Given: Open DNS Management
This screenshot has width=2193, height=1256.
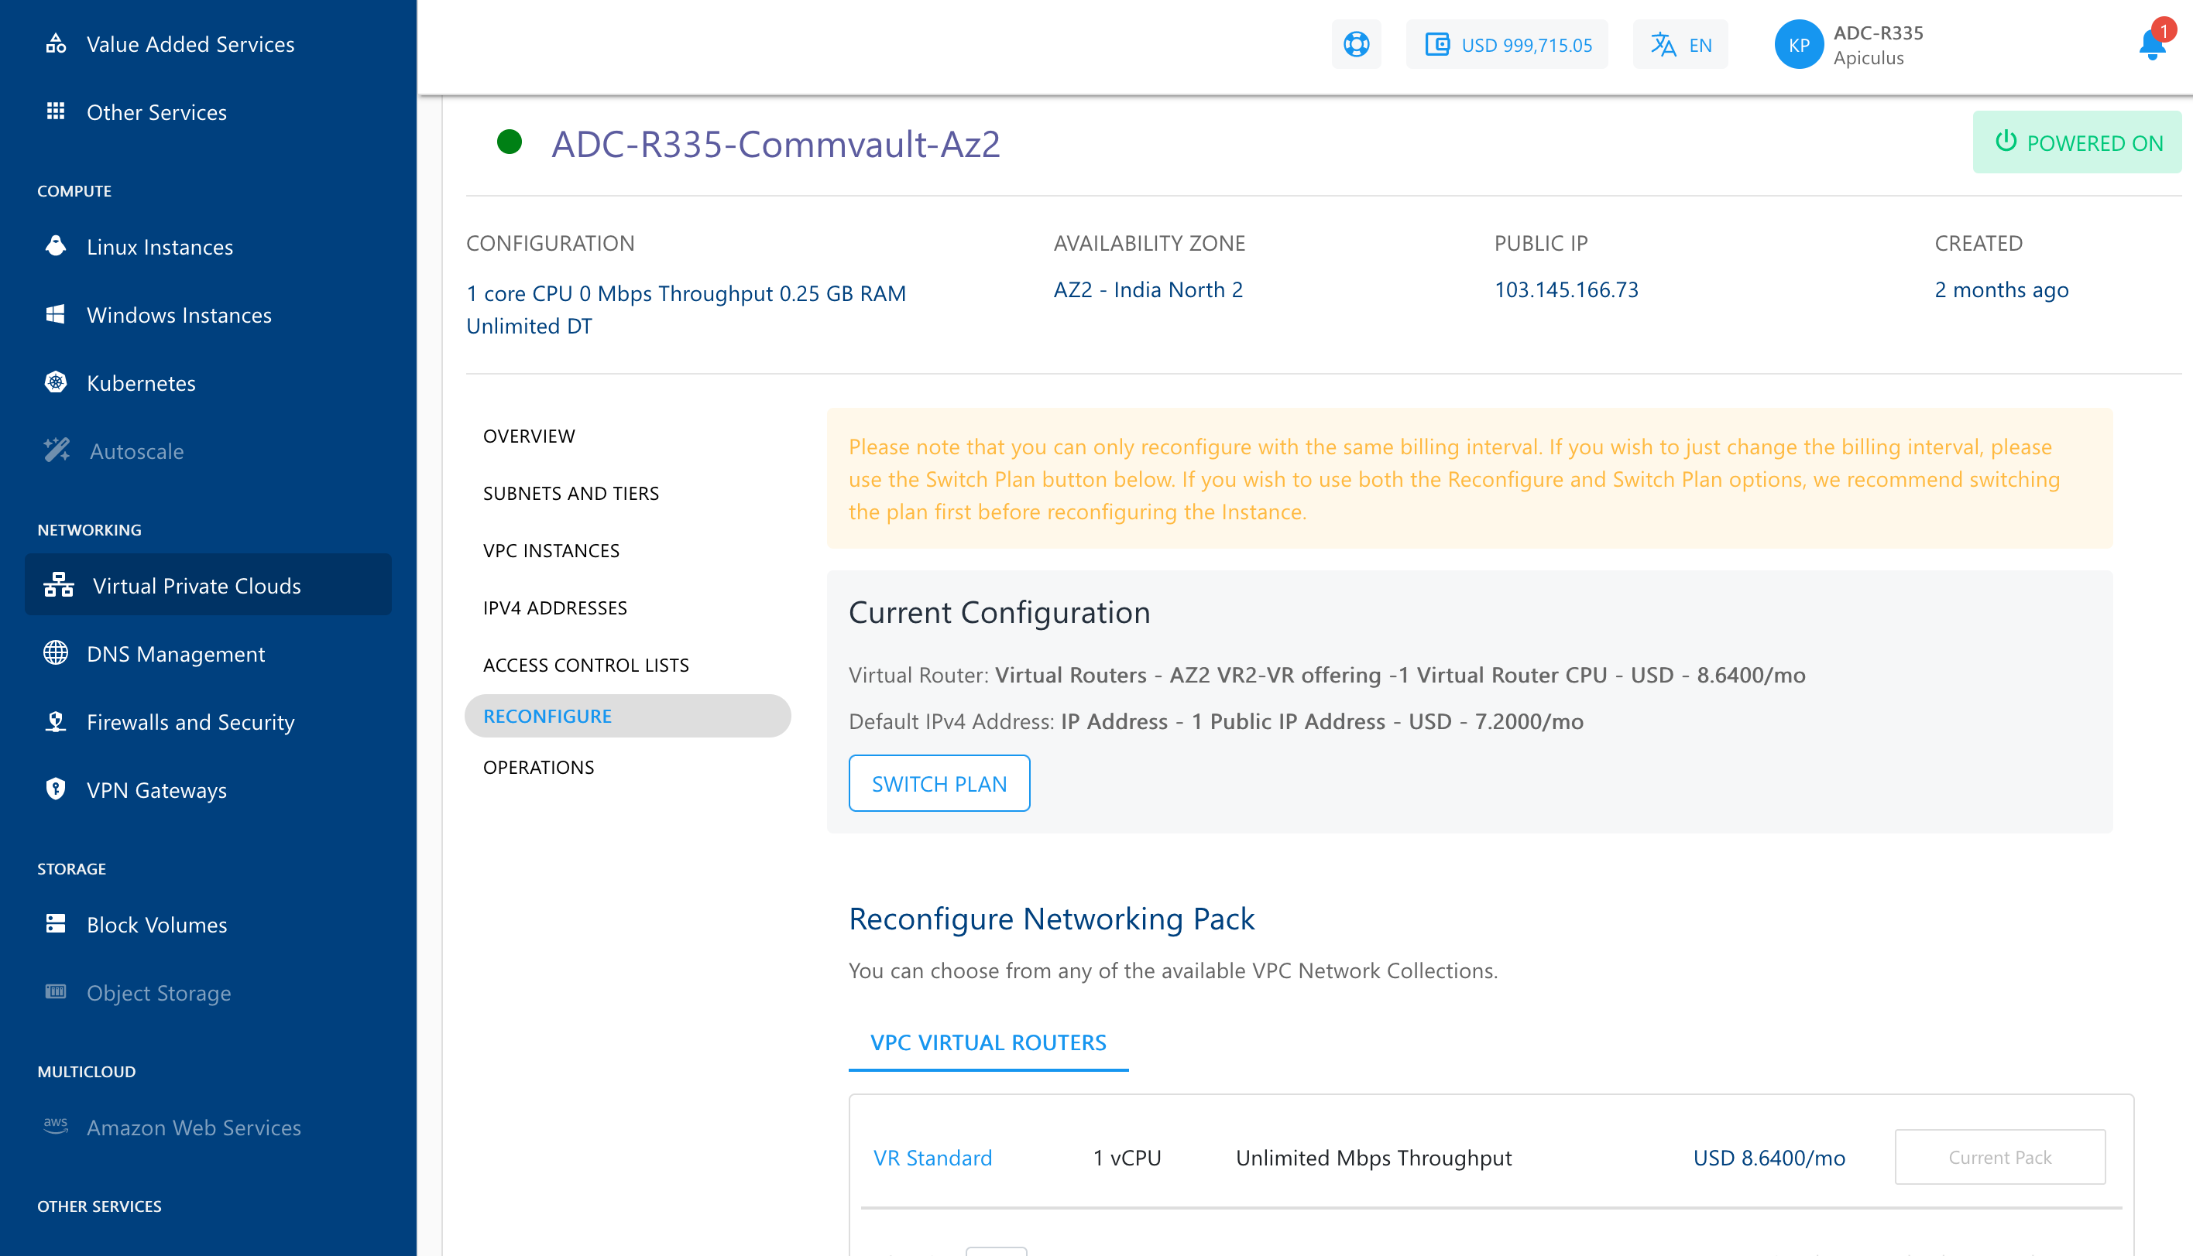Looking at the screenshot, I should [175, 654].
